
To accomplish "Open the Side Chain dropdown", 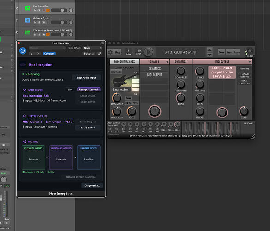I will (x=92, y=48).
